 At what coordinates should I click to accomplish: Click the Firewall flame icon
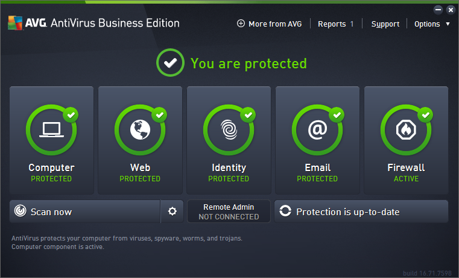(406, 130)
